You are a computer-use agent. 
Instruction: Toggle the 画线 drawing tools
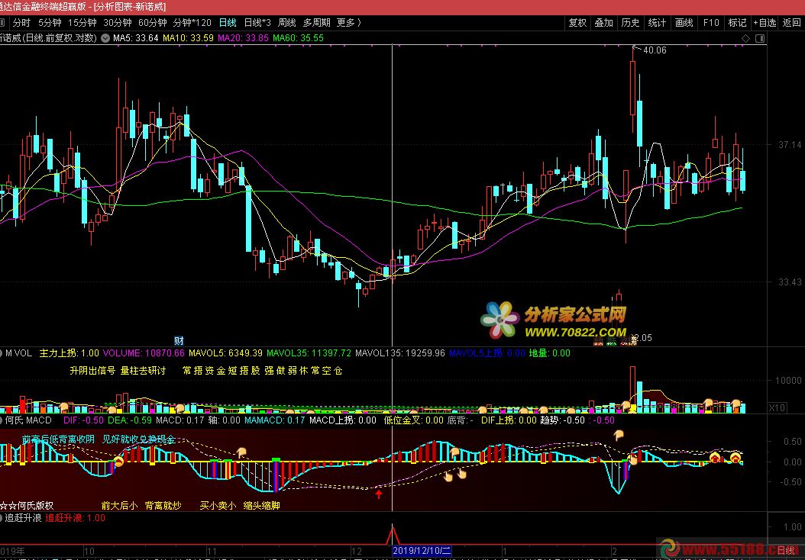[684, 23]
